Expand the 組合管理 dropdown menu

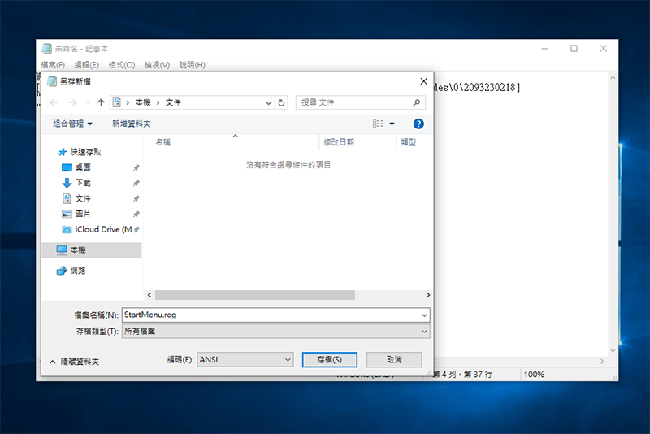click(x=72, y=124)
